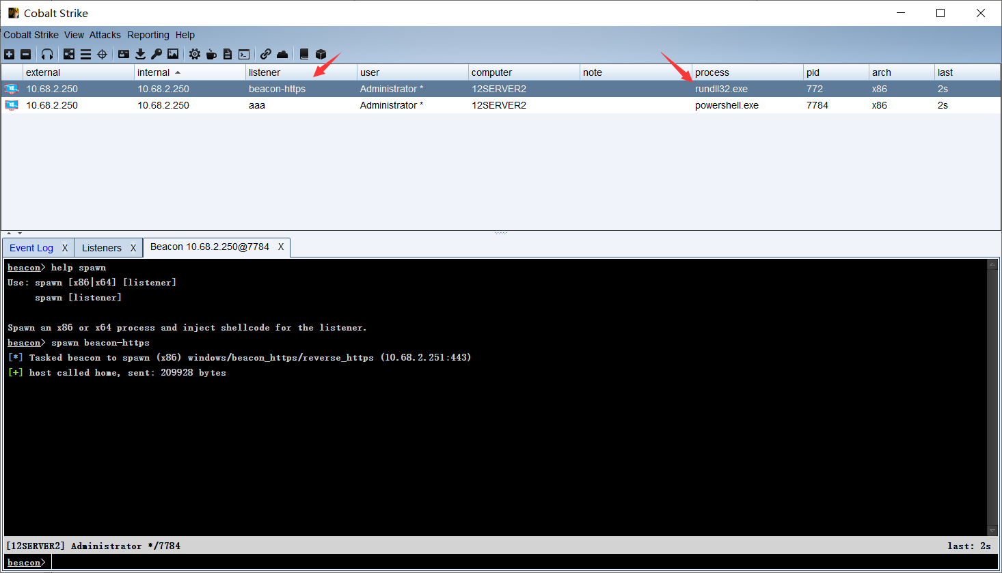Open Configure Listeners headphones icon
The image size is (1002, 573).
[x=47, y=54]
